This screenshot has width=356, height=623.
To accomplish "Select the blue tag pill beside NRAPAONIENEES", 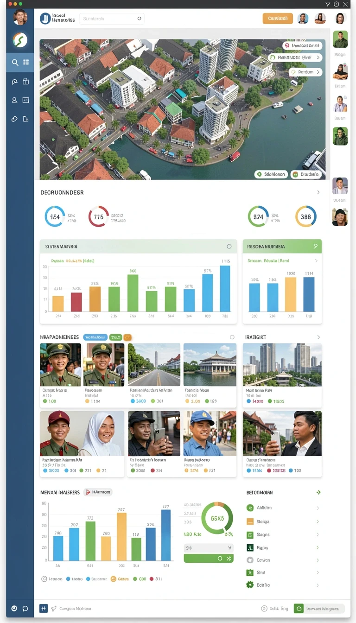I will pos(95,337).
